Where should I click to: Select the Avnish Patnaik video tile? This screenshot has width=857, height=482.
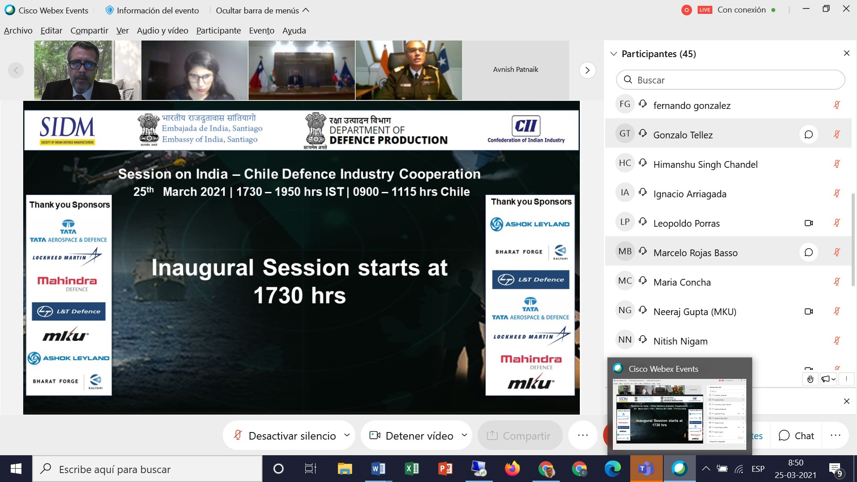516,70
